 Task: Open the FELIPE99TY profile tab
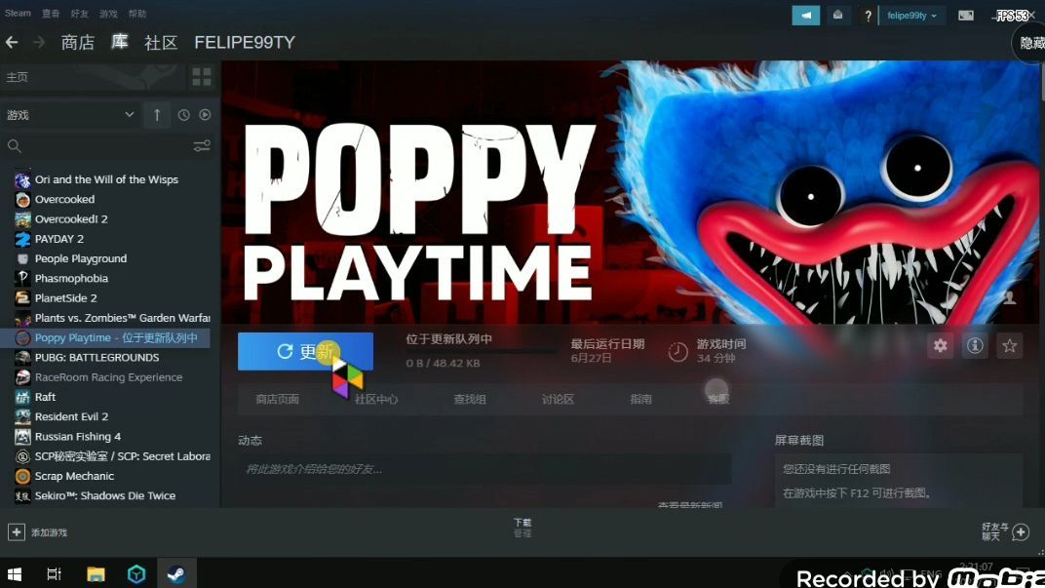[x=245, y=43]
